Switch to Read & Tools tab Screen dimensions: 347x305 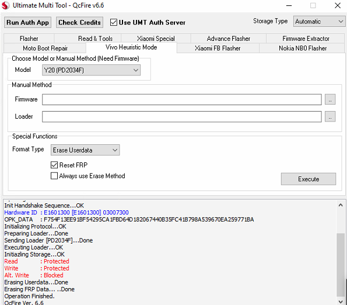(x=96, y=39)
